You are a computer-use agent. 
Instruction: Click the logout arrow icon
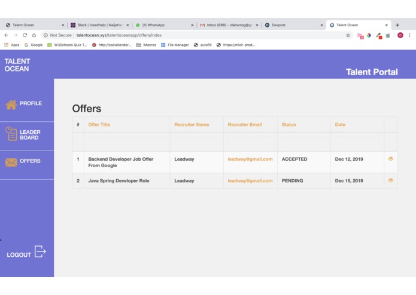[x=40, y=251]
